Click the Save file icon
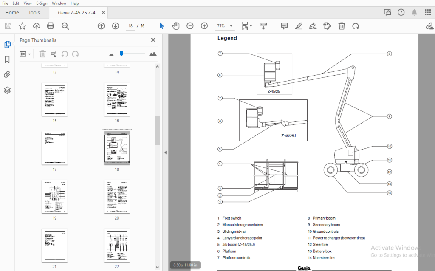The height and width of the screenshot is (271, 435). [x=8, y=26]
